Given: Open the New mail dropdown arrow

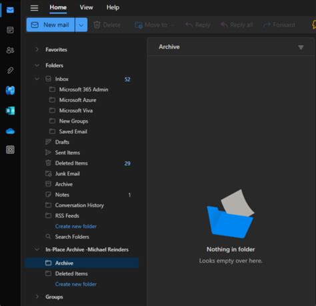Looking at the screenshot, I should click(x=81, y=25).
